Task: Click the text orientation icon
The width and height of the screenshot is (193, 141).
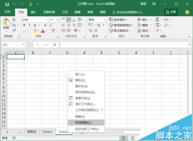Action: tap(76, 30)
